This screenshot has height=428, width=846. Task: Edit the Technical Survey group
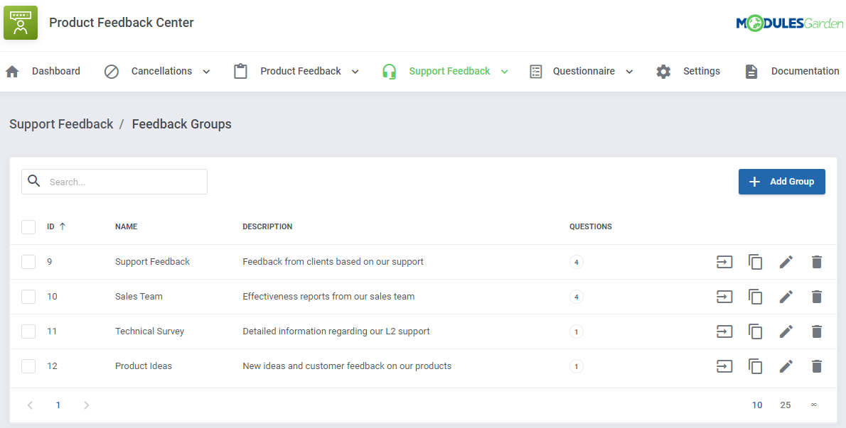point(786,331)
